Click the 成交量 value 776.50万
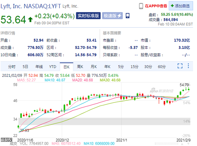The image size is (197, 146). (x=35, y=48)
